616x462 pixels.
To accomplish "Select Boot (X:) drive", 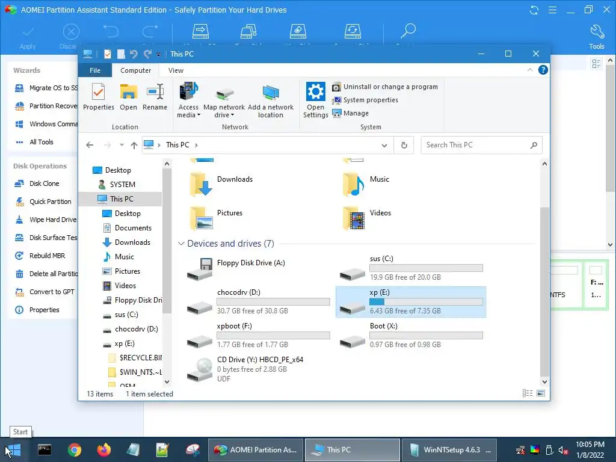I will pyautogui.click(x=411, y=336).
